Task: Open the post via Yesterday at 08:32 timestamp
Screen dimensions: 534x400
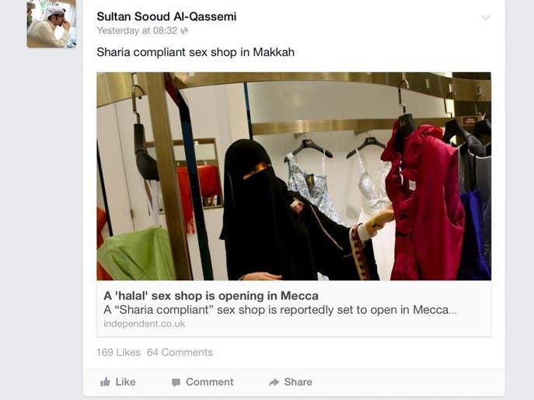Action: point(137,30)
